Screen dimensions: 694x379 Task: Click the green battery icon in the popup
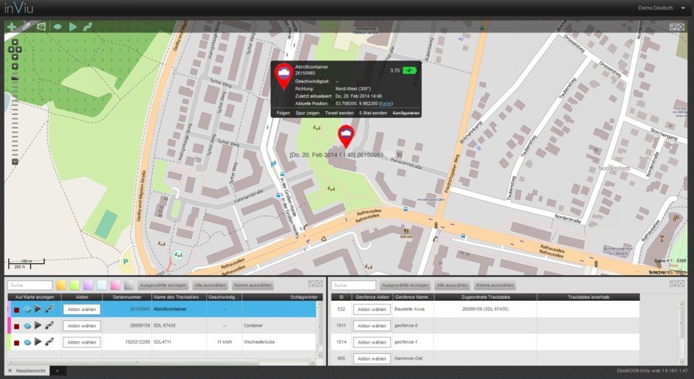point(410,70)
